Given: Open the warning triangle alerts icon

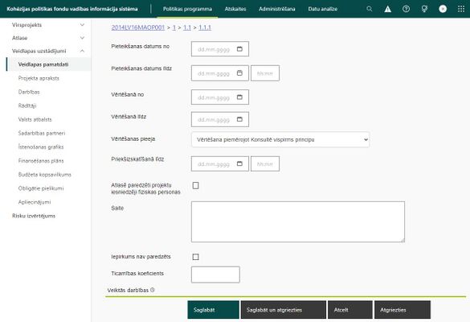Looking at the screenshot, I should (387, 9).
